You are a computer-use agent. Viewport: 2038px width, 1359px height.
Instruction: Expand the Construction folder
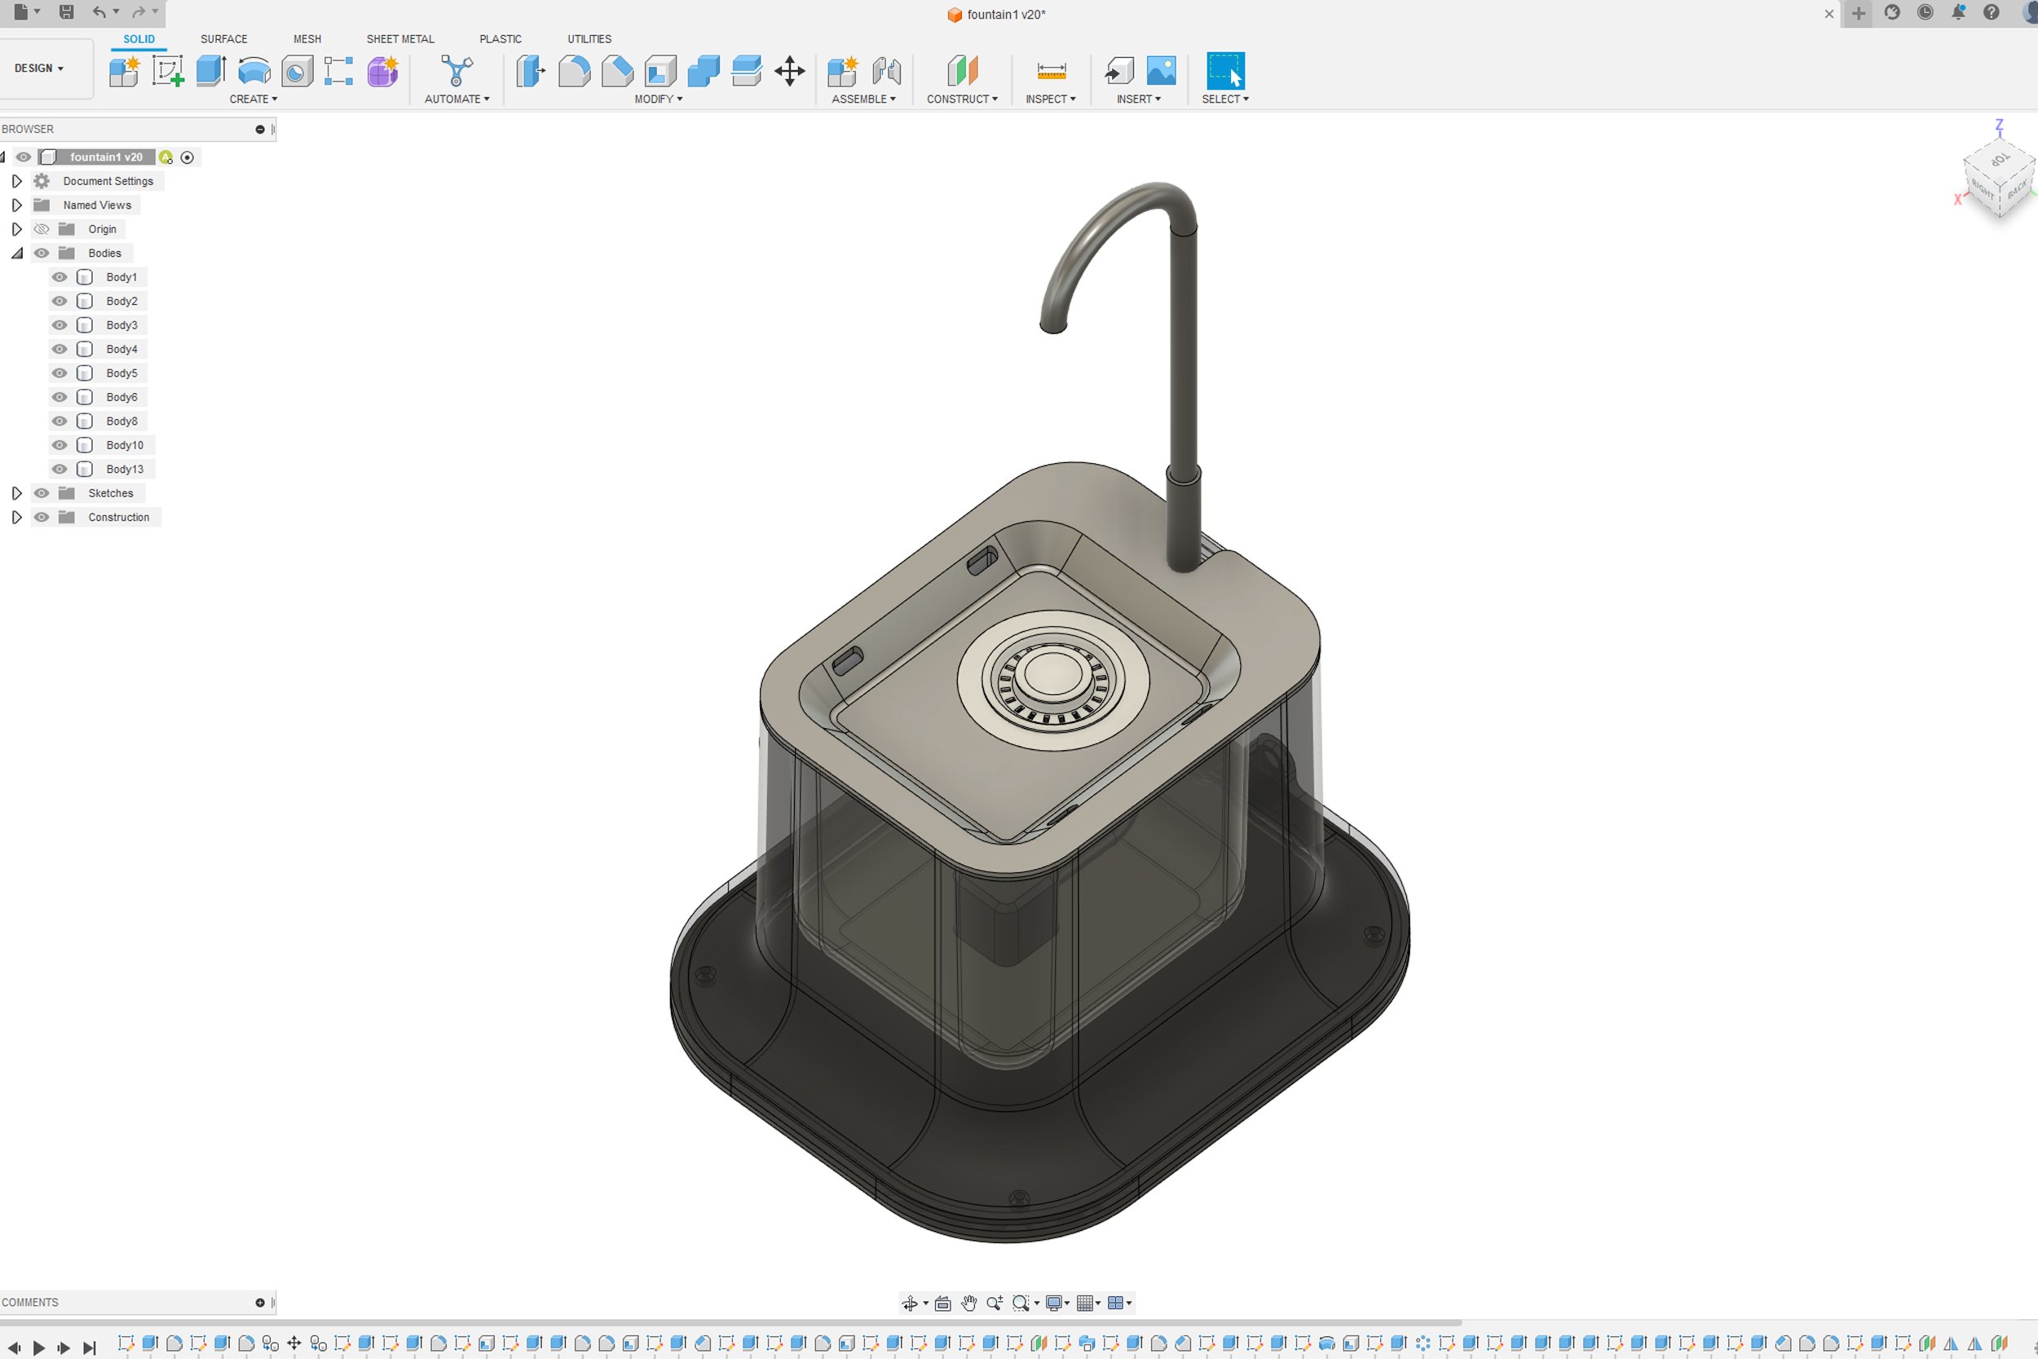[16, 518]
